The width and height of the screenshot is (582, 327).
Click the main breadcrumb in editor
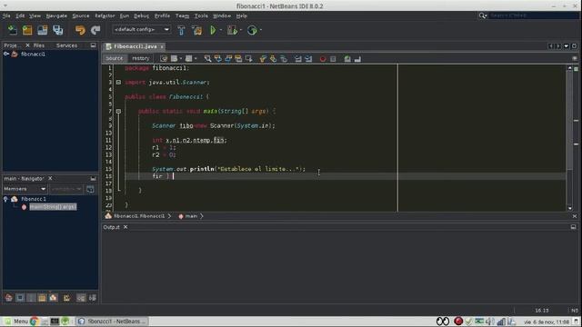click(x=191, y=216)
